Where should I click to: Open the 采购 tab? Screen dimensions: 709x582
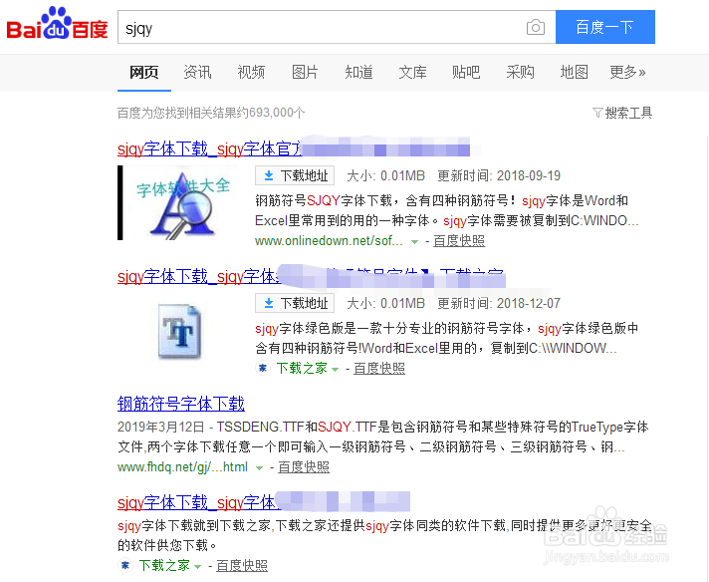click(520, 72)
